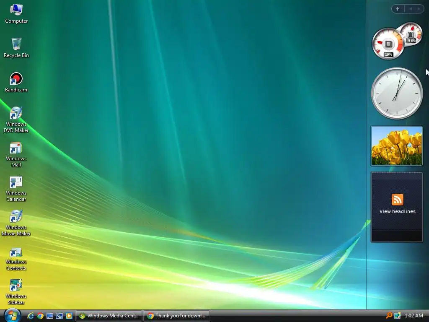The width and height of the screenshot is (429, 322).
Task: Launch Windows Media Player from Quick Launch
Action: pos(69,316)
